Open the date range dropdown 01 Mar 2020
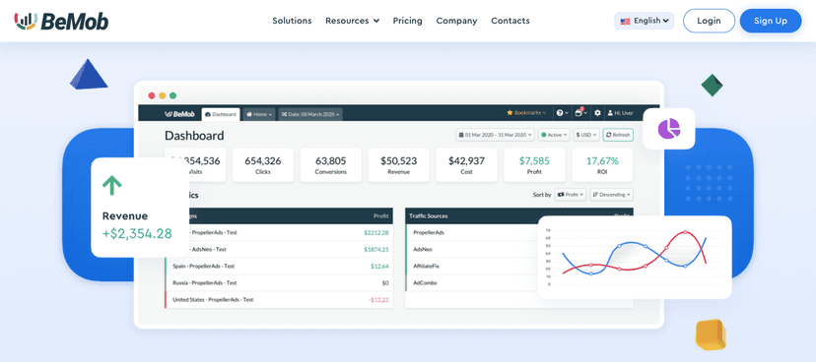 (x=495, y=135)
